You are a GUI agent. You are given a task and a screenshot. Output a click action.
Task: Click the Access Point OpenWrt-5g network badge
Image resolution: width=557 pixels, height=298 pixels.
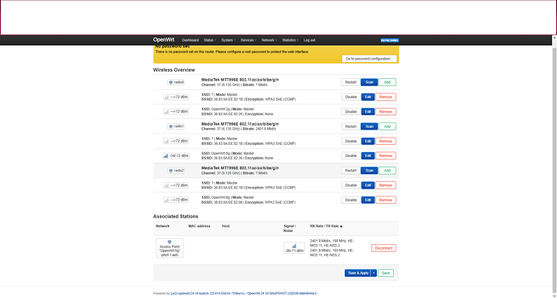170,248
